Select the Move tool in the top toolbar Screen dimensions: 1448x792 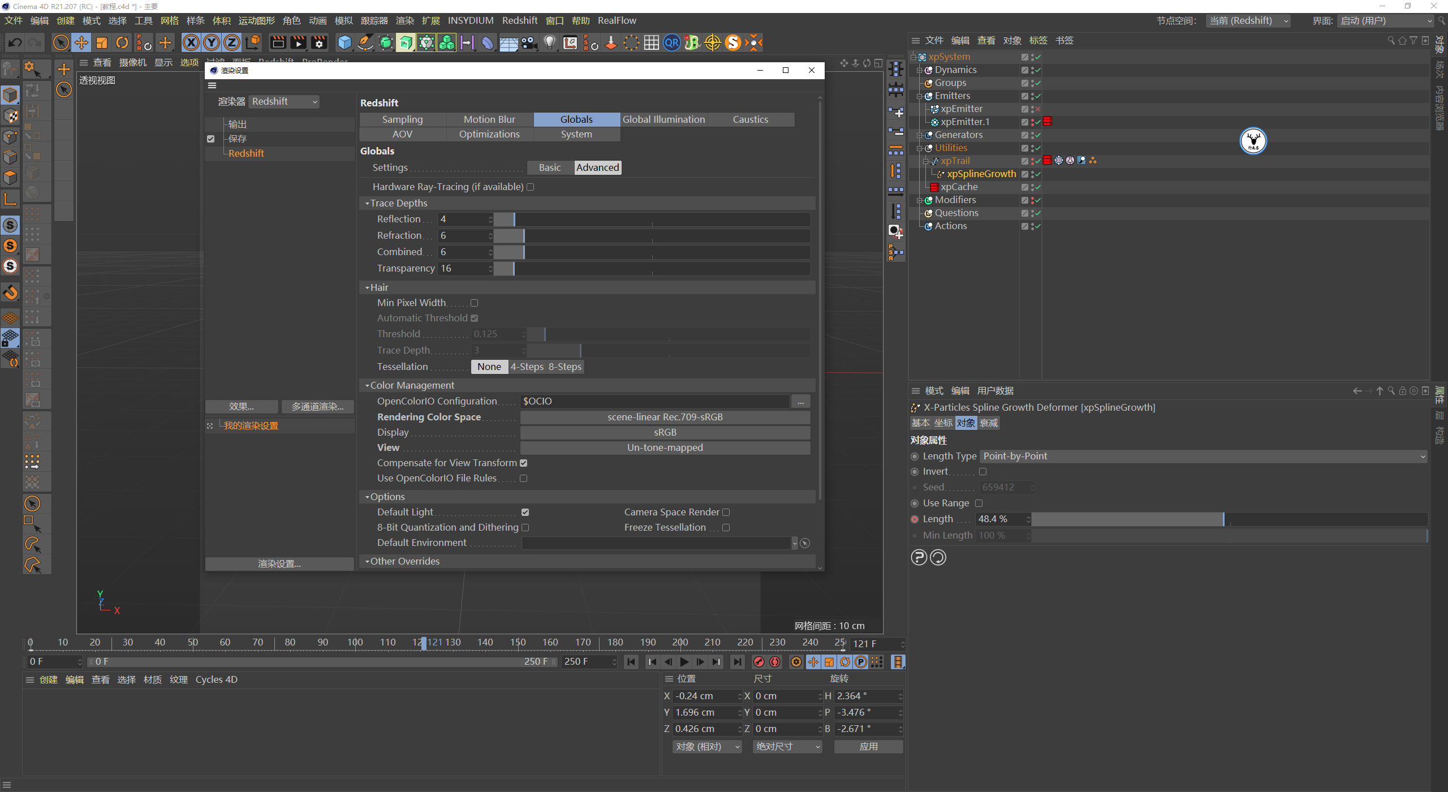[81, 42]
